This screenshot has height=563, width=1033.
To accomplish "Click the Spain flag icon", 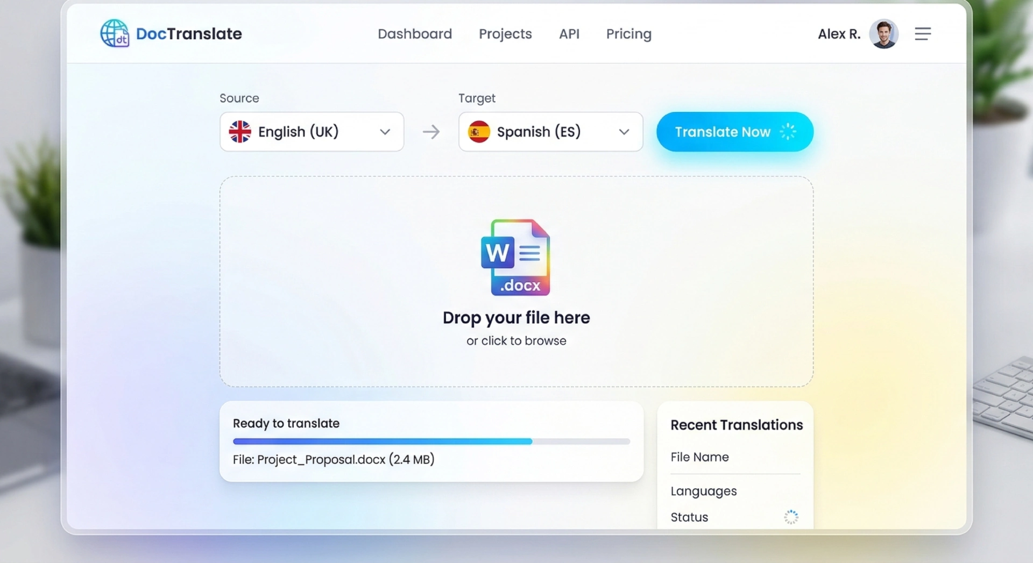I will (x=479, y=132).
